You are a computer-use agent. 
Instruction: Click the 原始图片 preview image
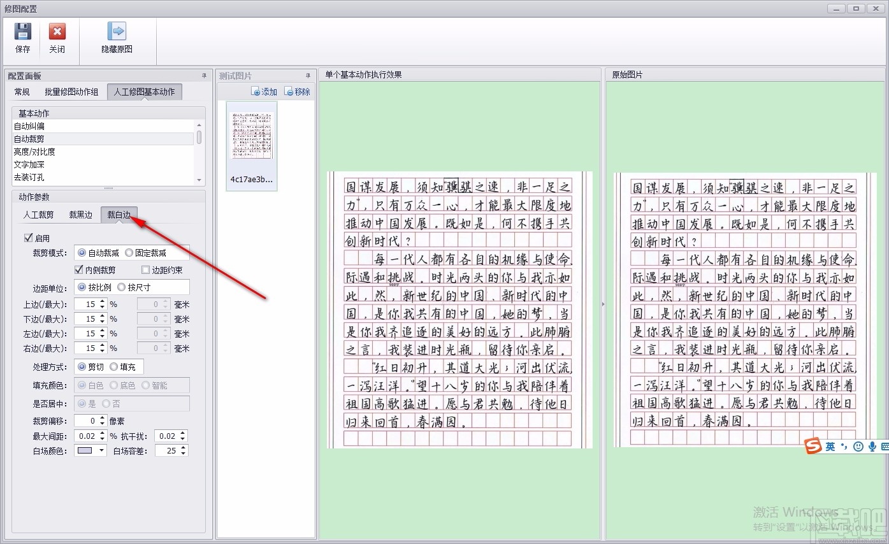[744, 310]
